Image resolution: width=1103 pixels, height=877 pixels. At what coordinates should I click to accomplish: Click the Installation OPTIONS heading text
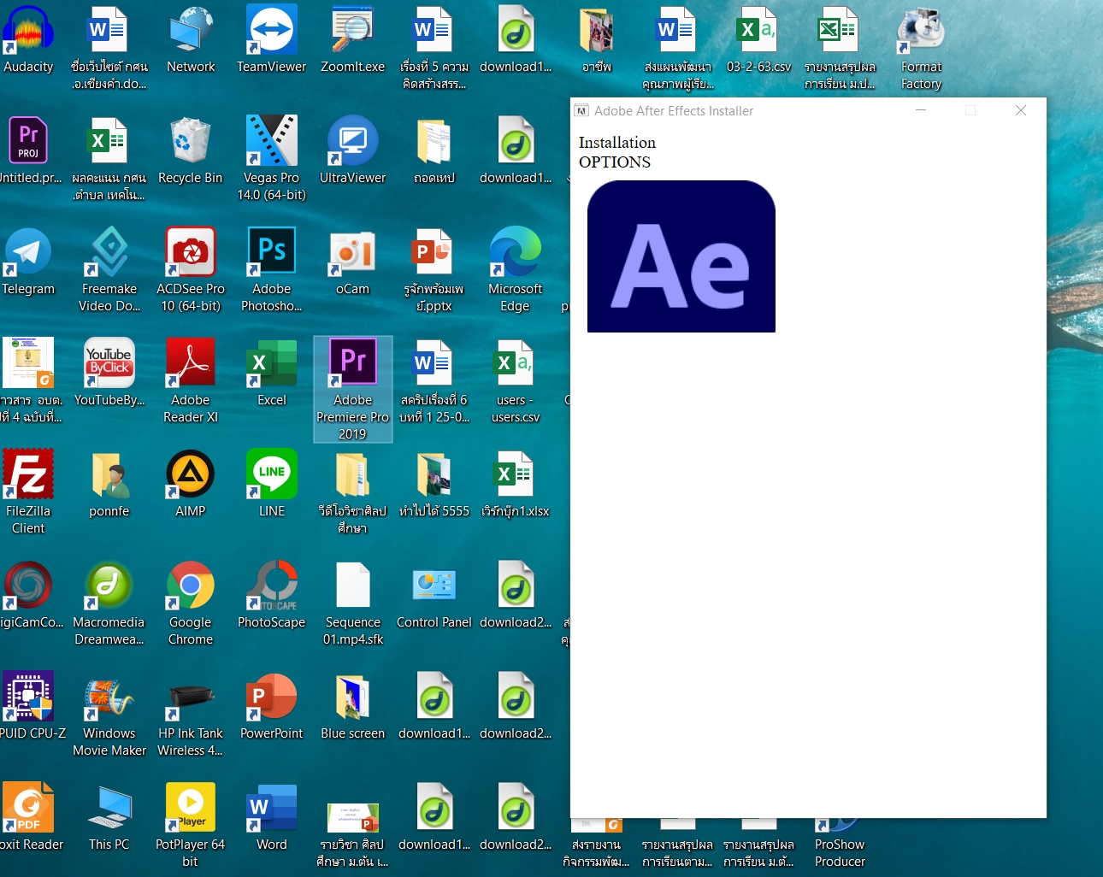tap(617, 152)
